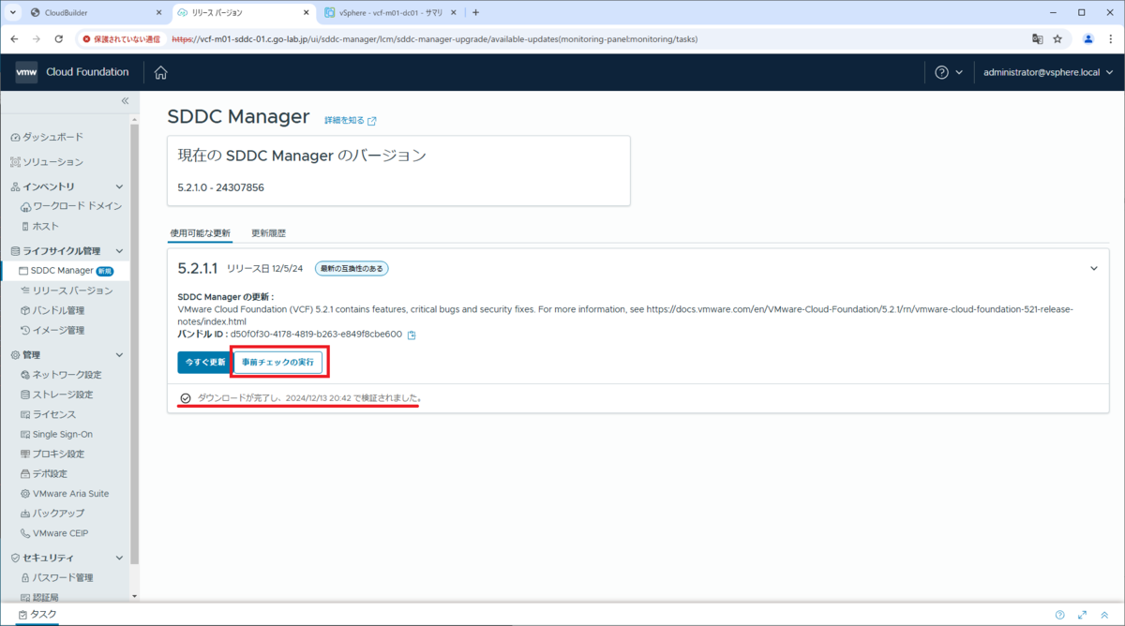Collapse the セキュリティ section
The image size is (1125, 626).
[119, 558]
